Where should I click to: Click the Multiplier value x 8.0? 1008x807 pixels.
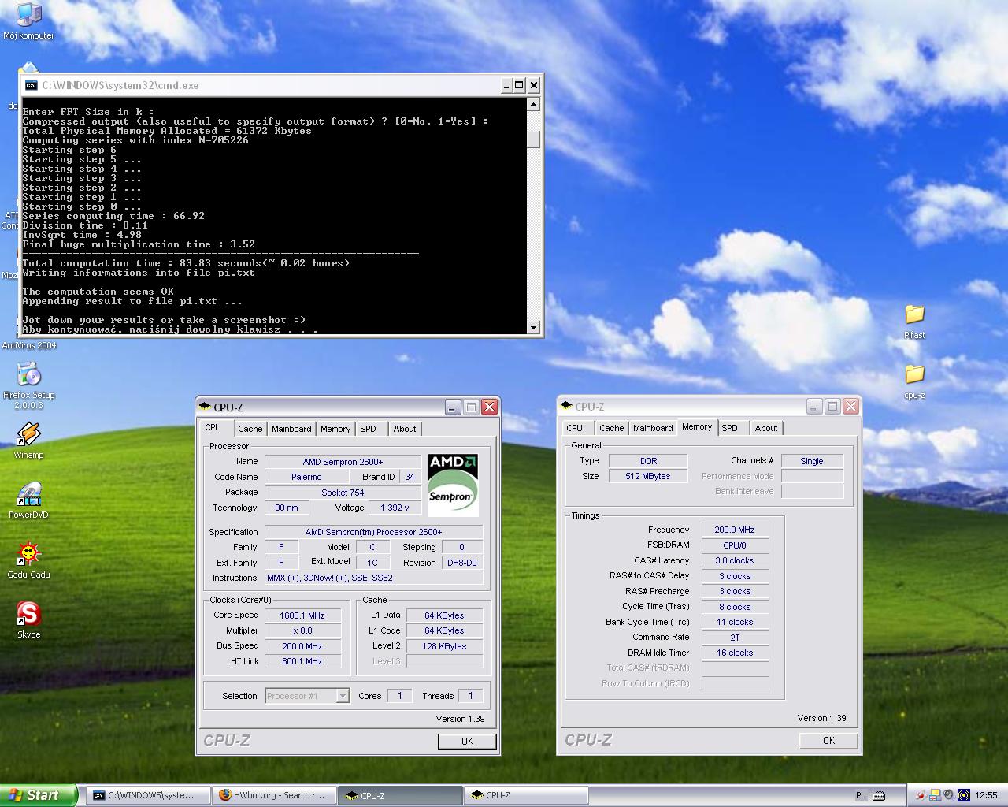[302, 630]
